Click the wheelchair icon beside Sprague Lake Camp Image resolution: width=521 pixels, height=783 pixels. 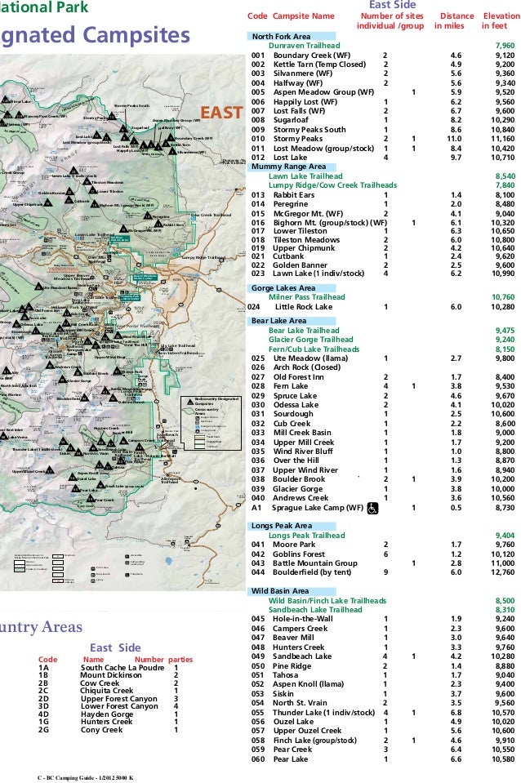[372, 509]
